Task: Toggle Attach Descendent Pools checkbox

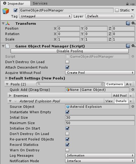Action: 67,67
